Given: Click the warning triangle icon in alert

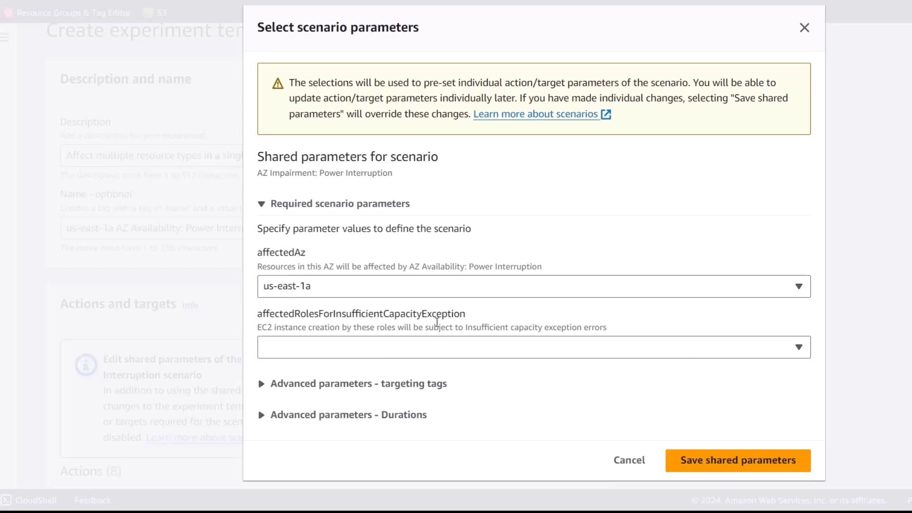Looking at the screenshot, I should click(278, 84).
